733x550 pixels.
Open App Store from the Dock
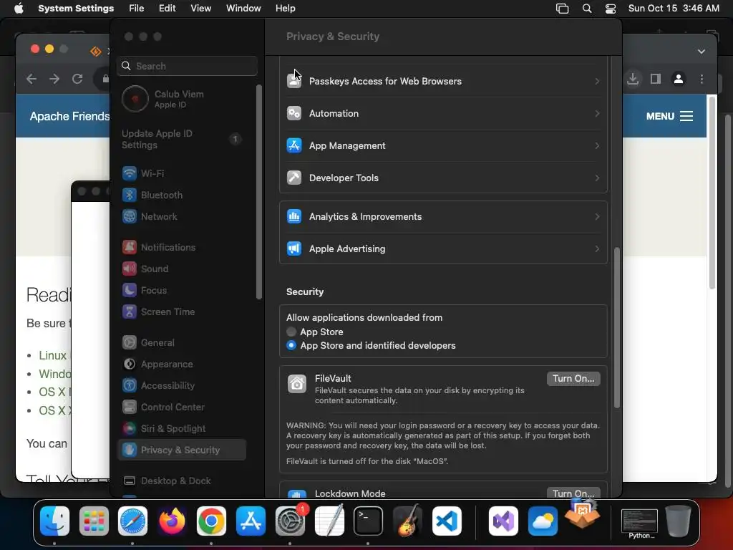pos(251,521)
